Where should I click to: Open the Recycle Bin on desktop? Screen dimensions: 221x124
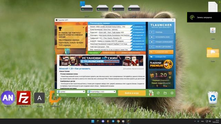[213, 98]
